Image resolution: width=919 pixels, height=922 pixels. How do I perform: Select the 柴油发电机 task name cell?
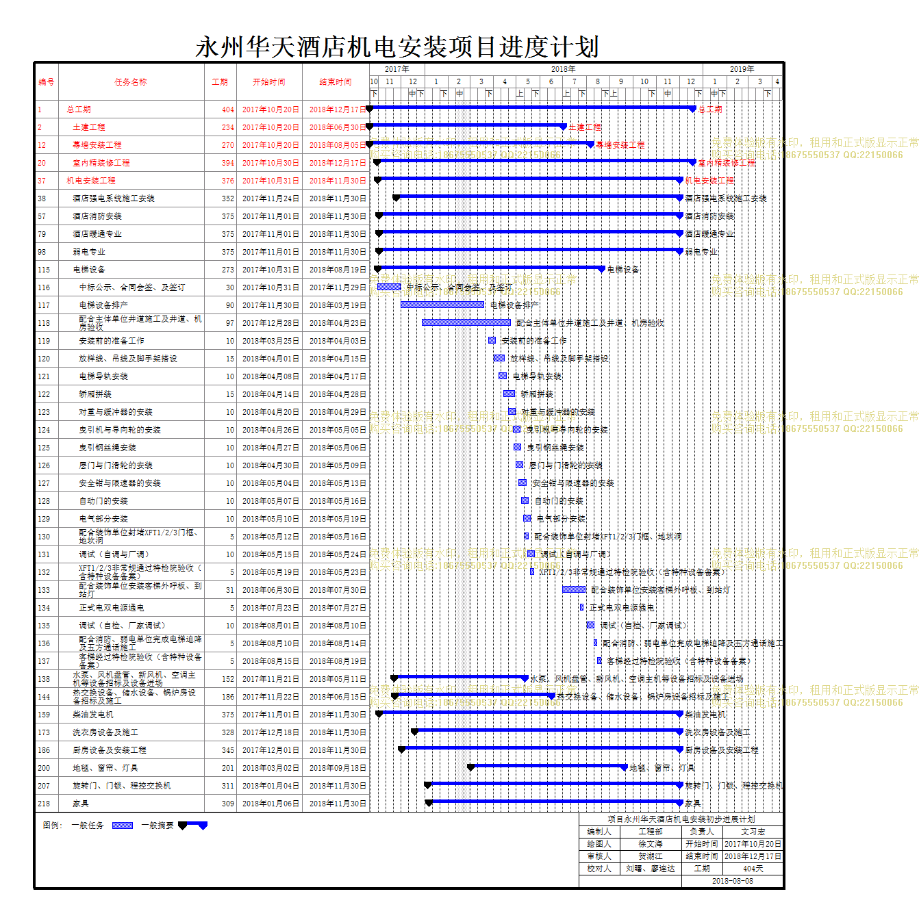pyautogui.click(x=131, y=715)
